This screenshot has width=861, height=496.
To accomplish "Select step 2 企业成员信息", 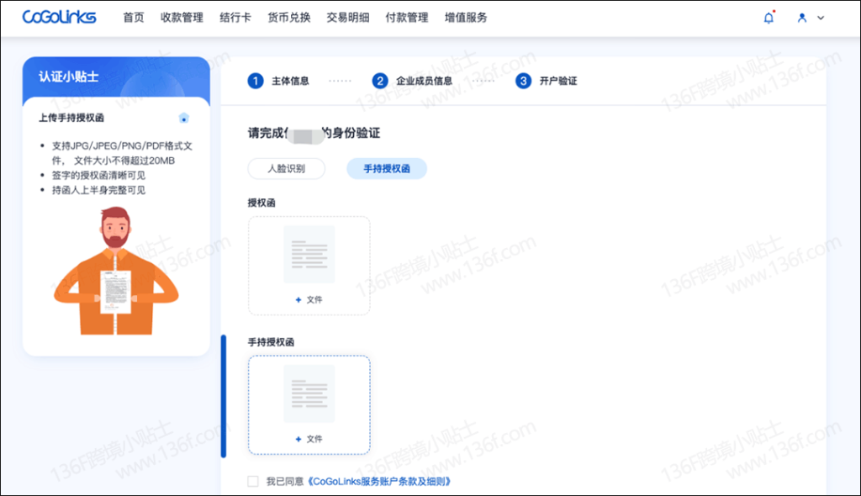I will 412,81.
